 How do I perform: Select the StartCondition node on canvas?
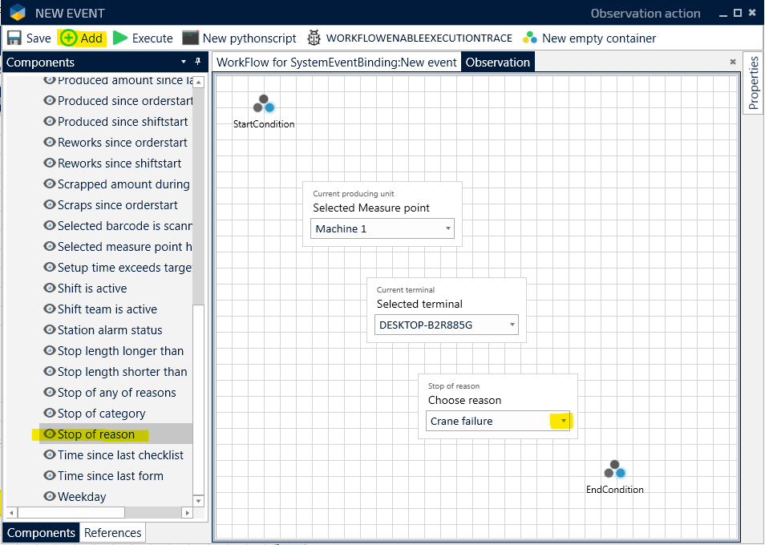pos(264,105)
